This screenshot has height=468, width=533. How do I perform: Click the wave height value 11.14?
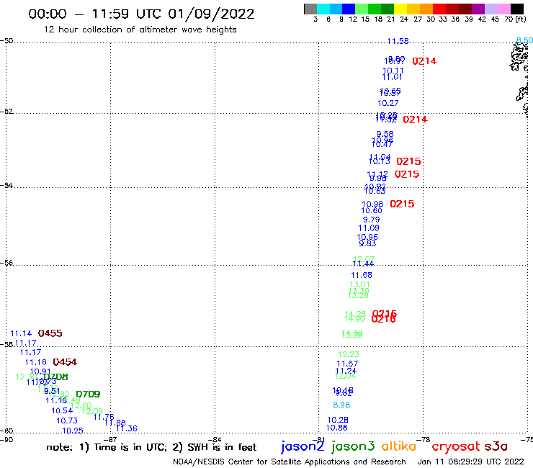(x=21, y=334)
